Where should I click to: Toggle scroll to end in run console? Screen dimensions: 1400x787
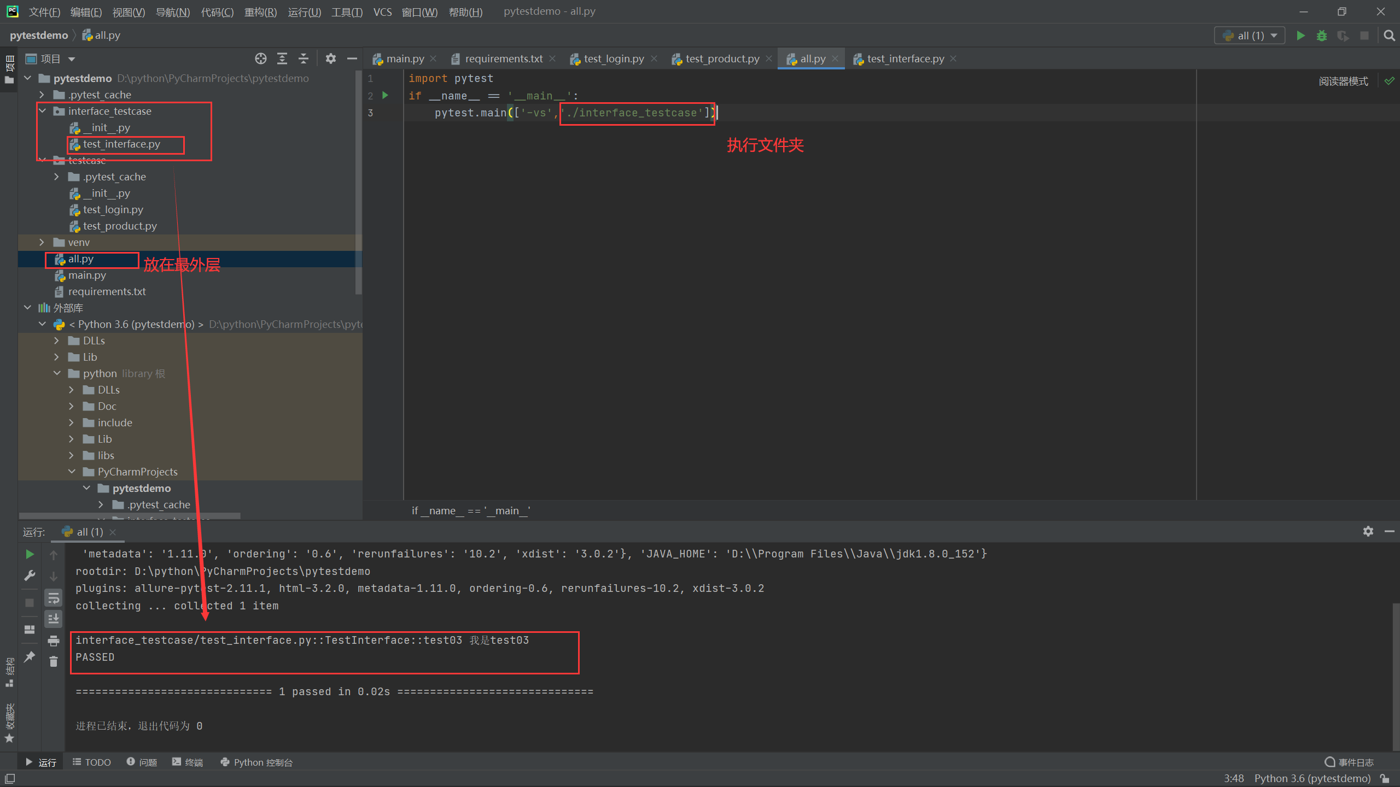[54, 619]
